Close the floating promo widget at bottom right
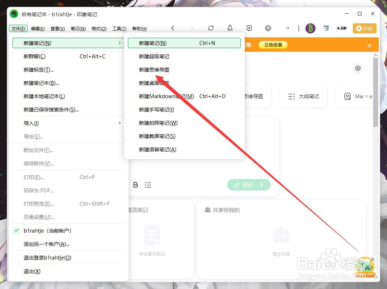Screen dimensions: 387x289 tap(373, 260)
